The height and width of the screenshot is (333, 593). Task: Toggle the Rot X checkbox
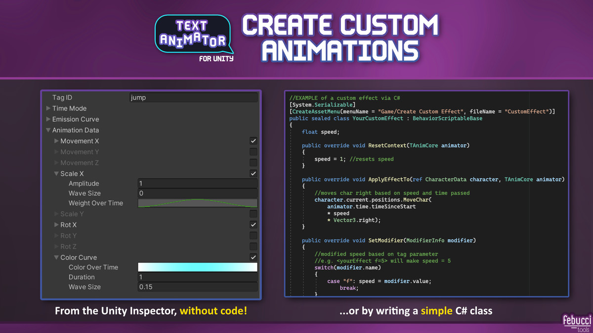253,225
